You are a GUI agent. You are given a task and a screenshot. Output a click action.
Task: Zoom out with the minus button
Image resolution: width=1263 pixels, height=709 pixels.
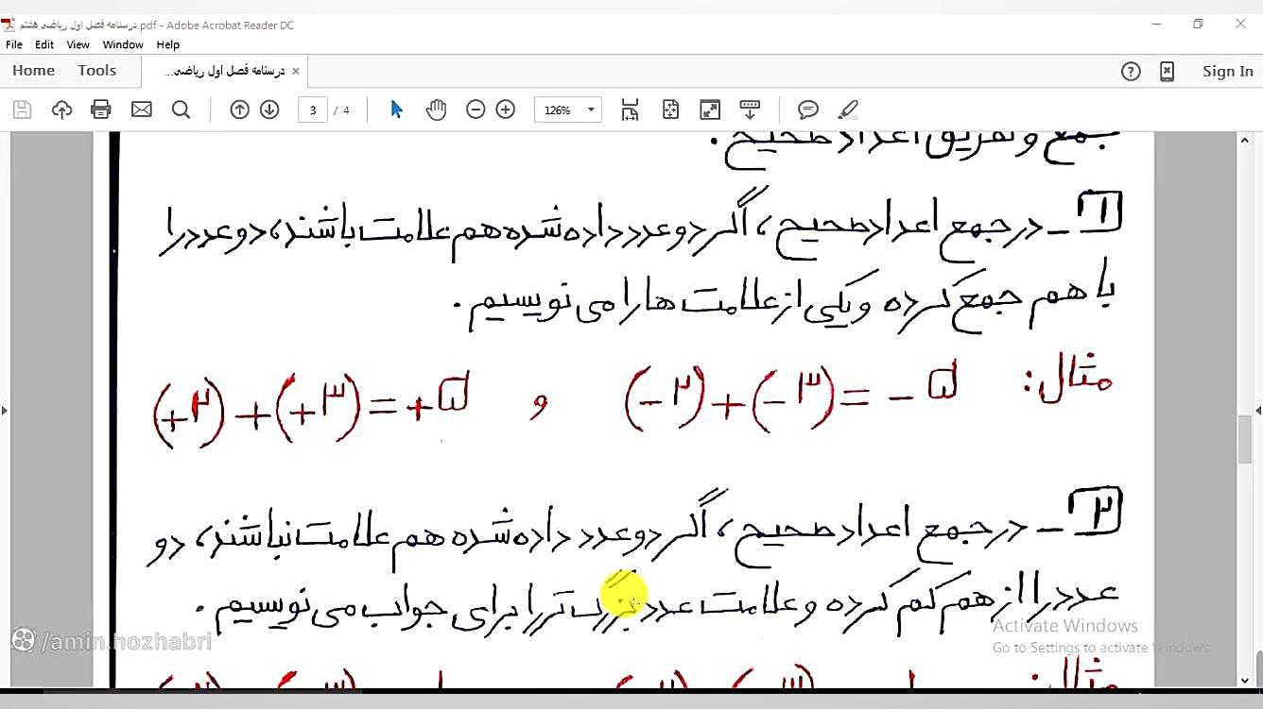(476, 110)
